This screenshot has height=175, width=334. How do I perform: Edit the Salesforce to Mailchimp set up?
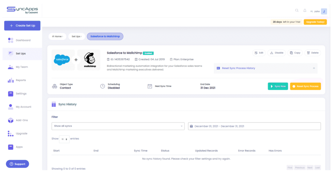[259, 53]
